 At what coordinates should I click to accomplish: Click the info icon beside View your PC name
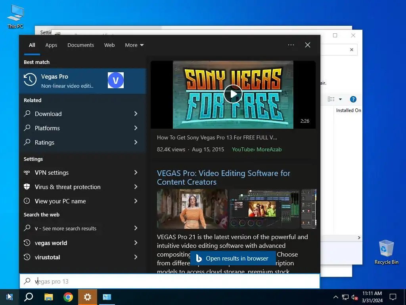coord(27,201)
